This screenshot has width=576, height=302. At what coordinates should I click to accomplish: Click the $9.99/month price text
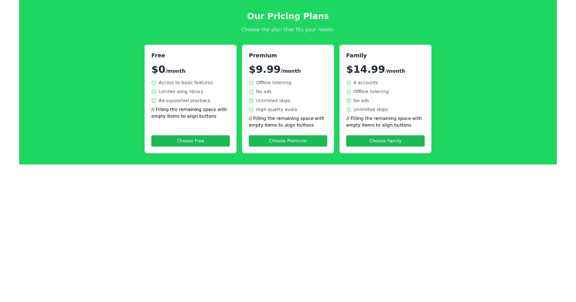click(275, 70)
